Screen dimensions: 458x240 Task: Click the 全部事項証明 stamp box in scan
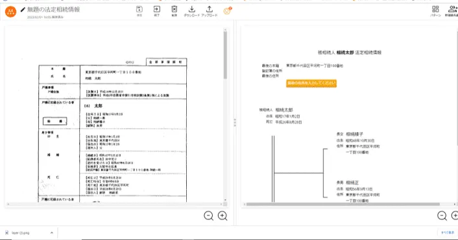(166, 62)
